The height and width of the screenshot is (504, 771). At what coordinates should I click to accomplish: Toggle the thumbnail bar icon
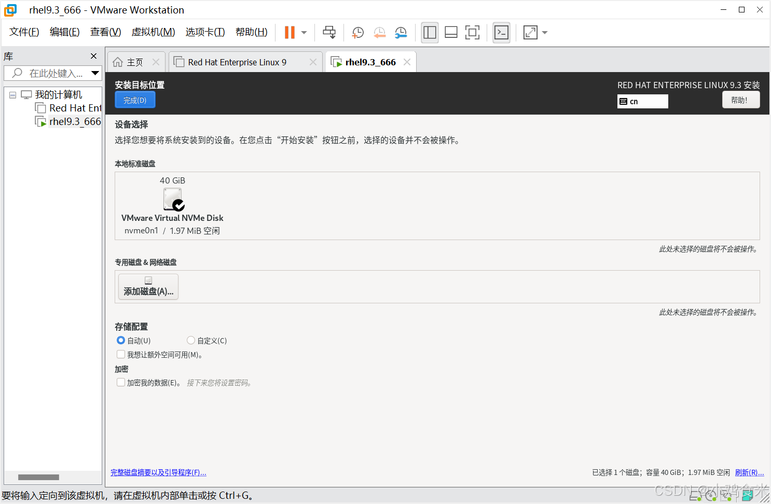coord(451,33)
